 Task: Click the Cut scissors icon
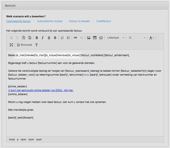pos(11,38)
